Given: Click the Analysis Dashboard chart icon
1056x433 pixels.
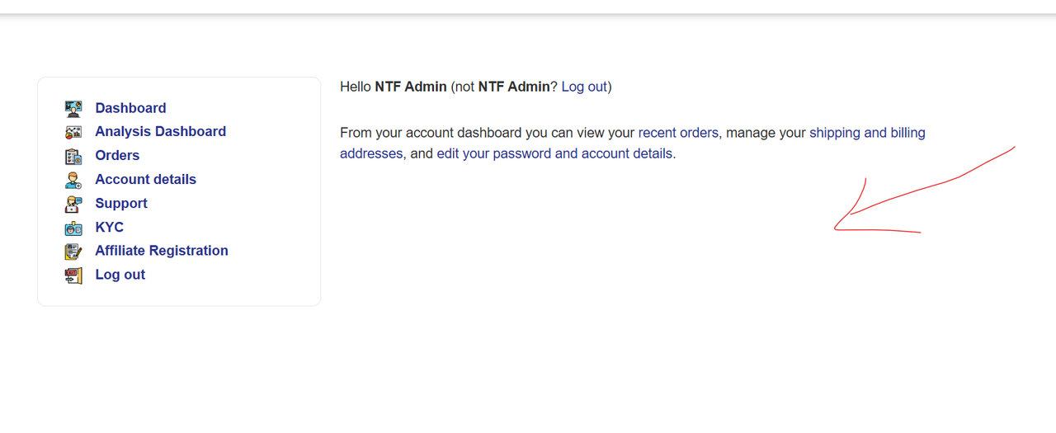Looking at the screenshot, I should pyautogui.click(x=73, y=132).
